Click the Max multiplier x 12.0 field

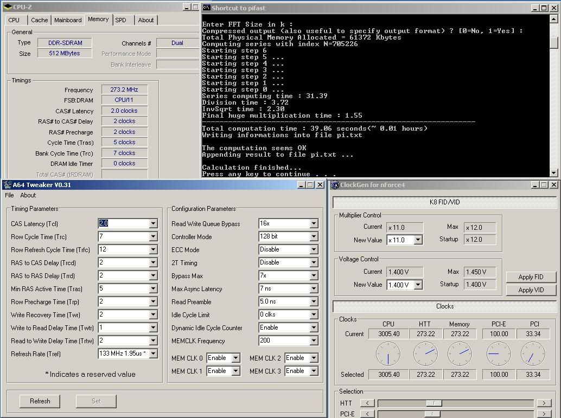click(x=480, y=227)
